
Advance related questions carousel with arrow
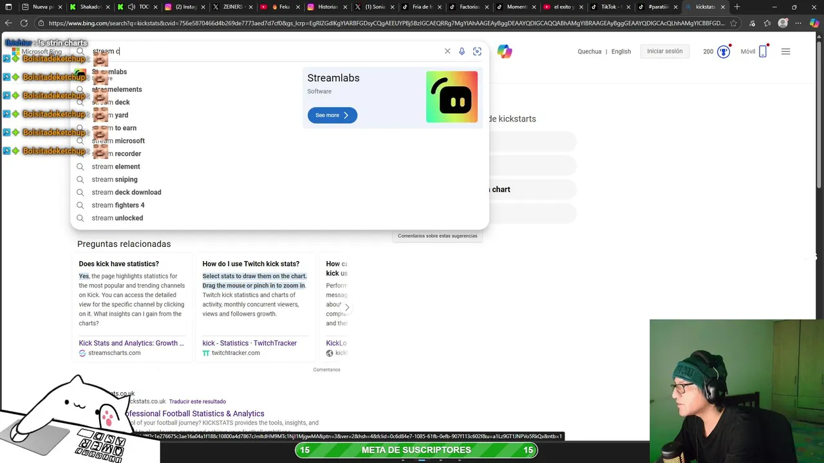click(347, 307)
